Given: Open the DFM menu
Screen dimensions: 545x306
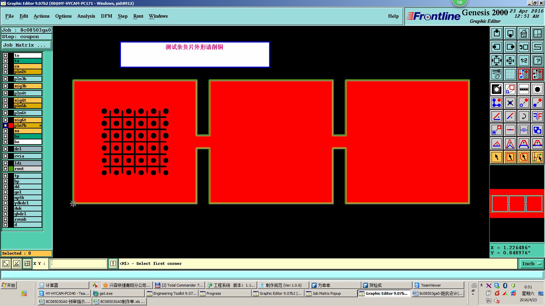Looking at the screenshot, I should (107, 16).
